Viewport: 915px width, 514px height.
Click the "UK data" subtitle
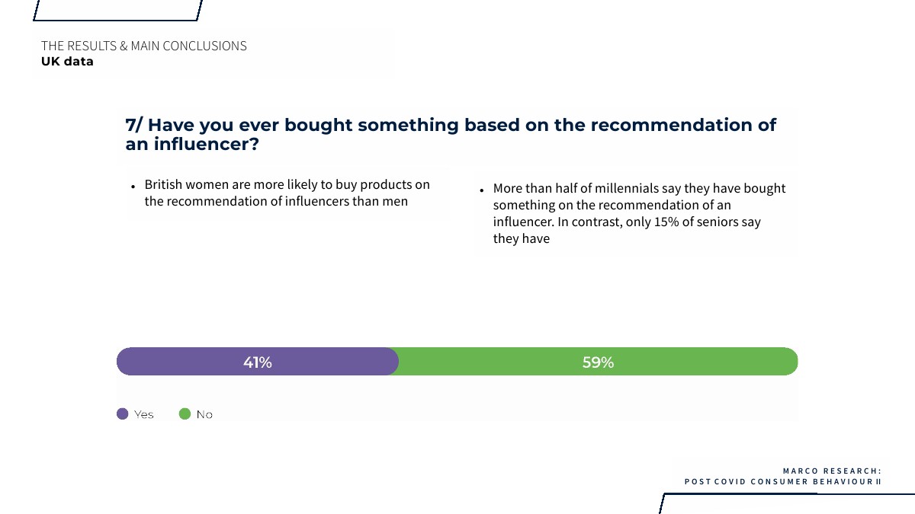point(67,62)
